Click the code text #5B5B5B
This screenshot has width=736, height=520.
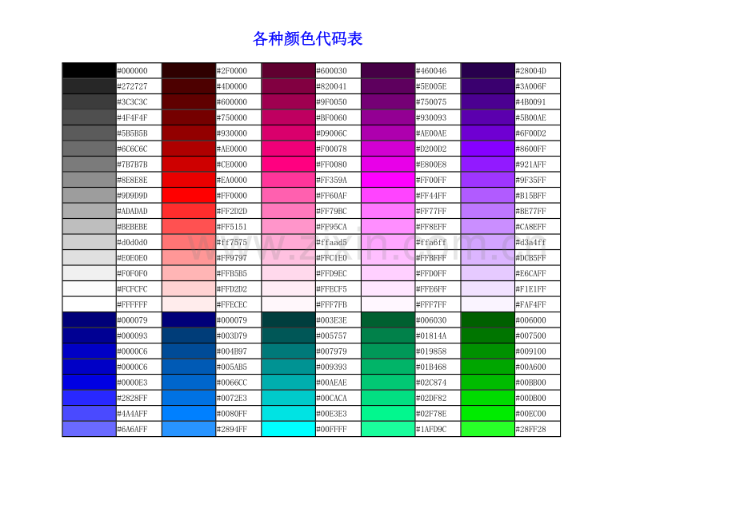(132, 133)
